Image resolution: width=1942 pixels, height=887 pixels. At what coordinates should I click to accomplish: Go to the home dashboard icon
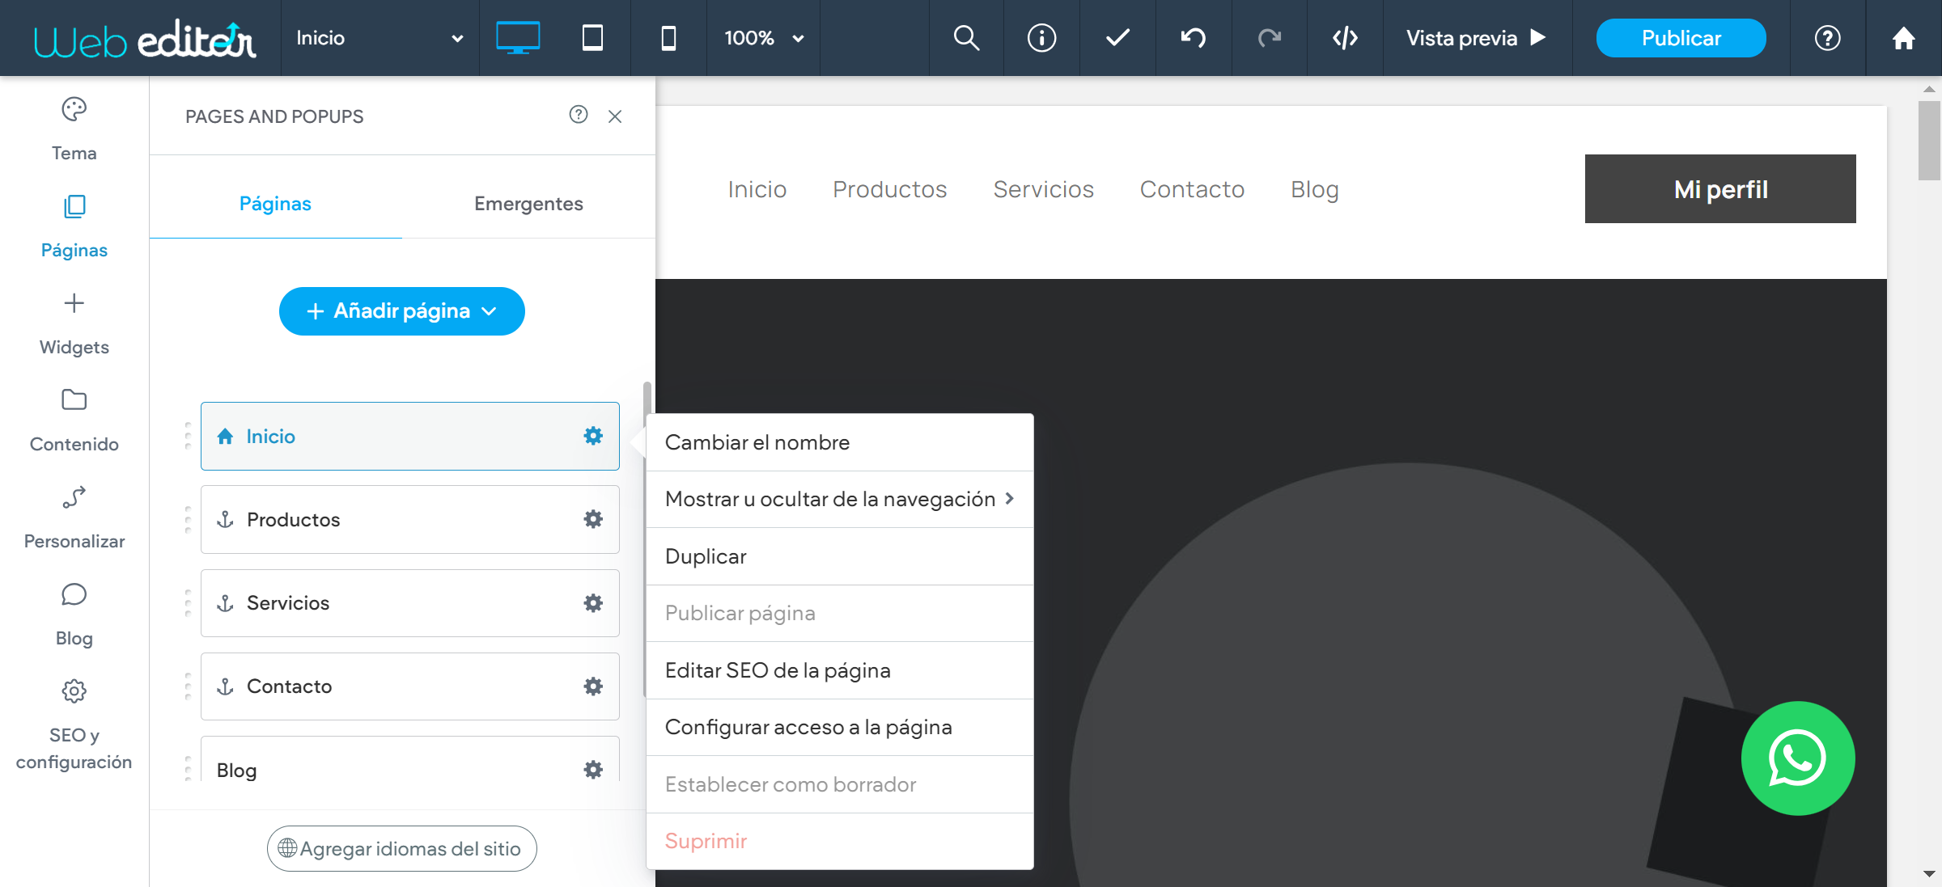[x=1903, y=38]
